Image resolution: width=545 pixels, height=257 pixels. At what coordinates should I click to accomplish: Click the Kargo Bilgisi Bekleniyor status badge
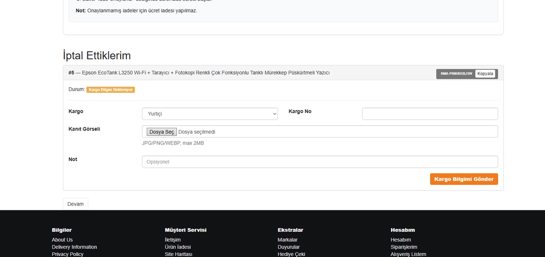coord(110,90)
